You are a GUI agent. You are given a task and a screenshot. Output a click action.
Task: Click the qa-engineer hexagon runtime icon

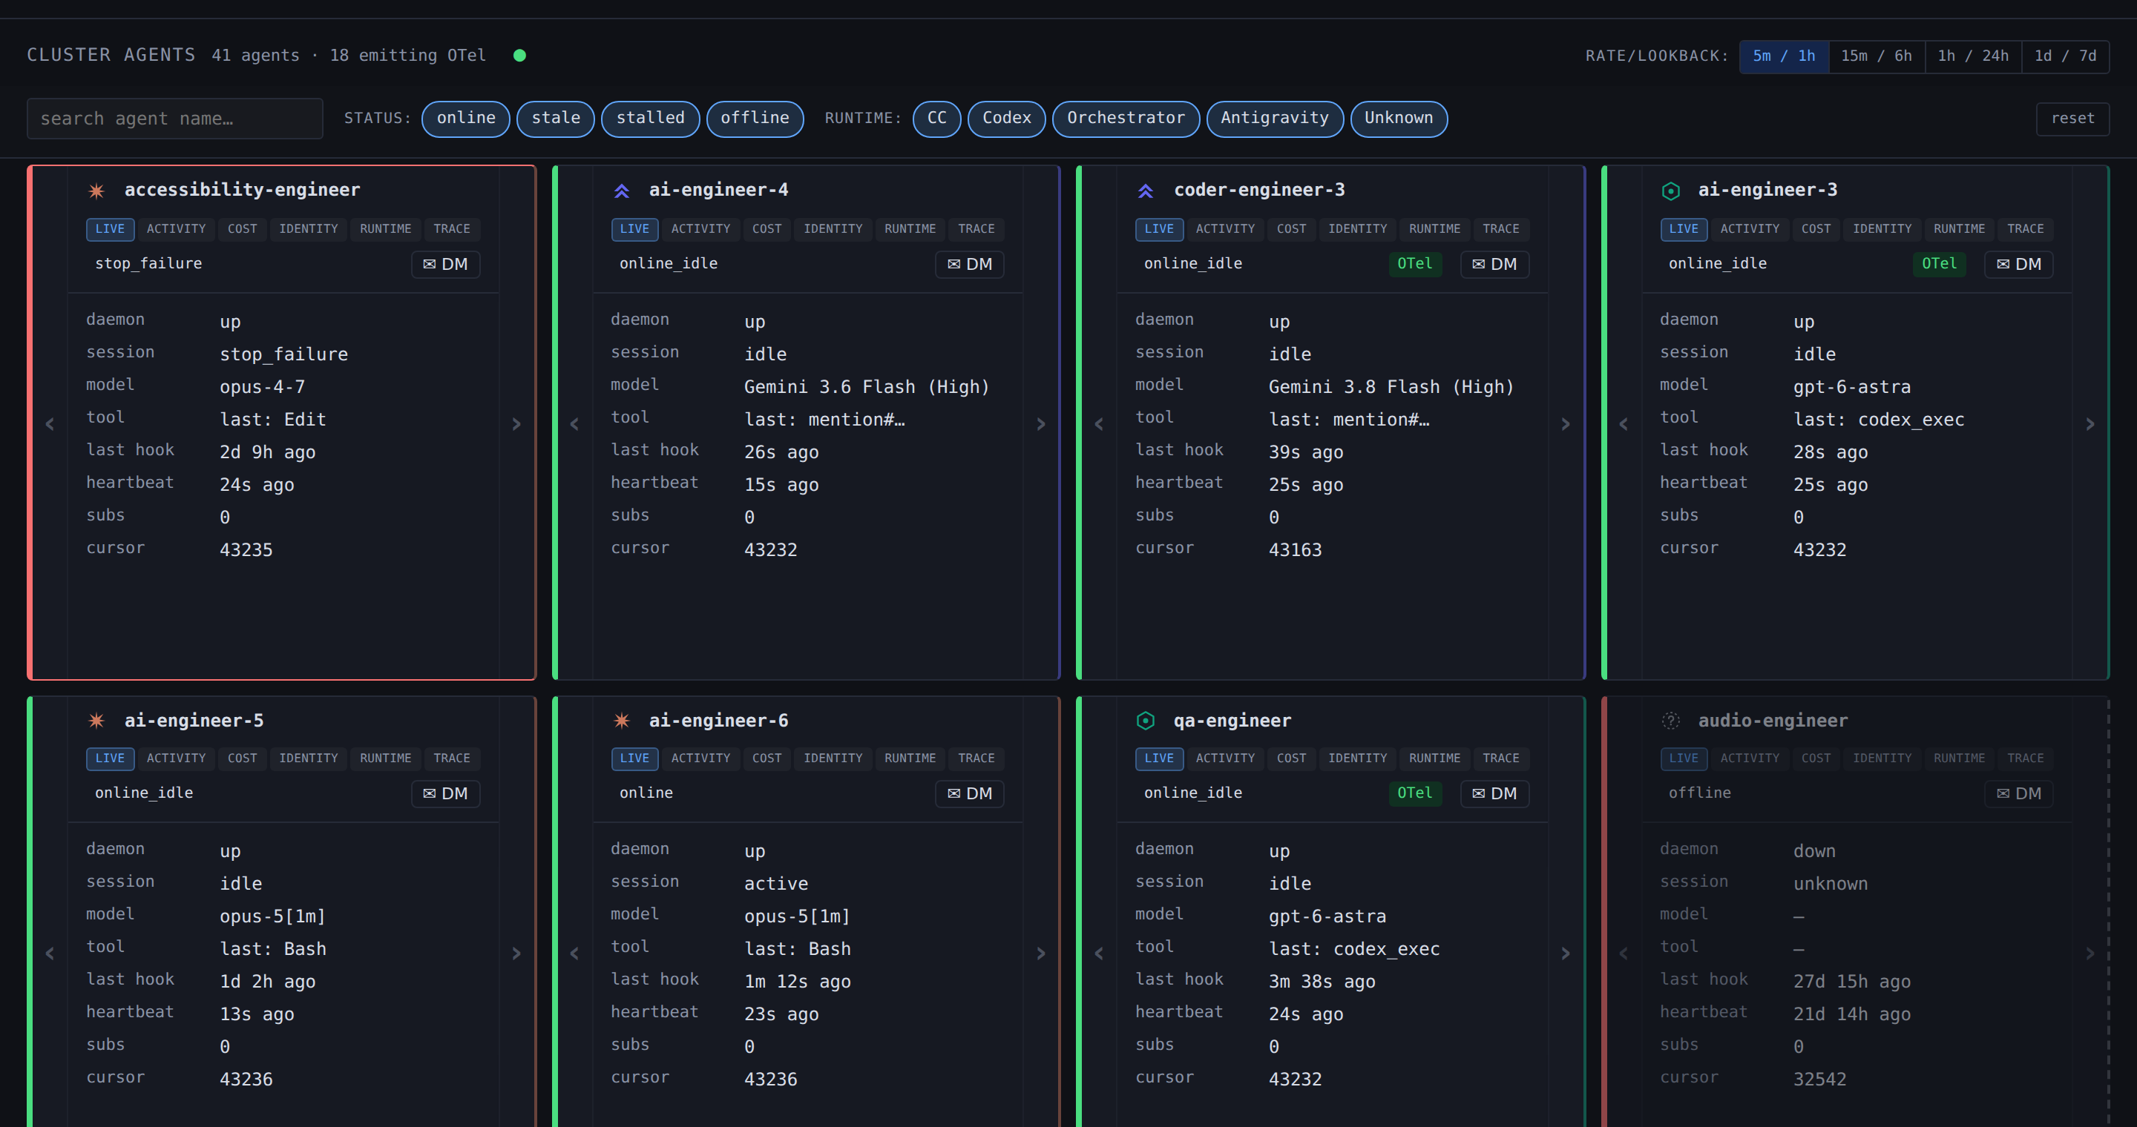click(1146, 721)
